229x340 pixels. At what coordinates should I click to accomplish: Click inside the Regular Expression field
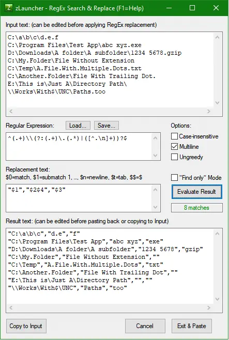click(x=79, y=147)
